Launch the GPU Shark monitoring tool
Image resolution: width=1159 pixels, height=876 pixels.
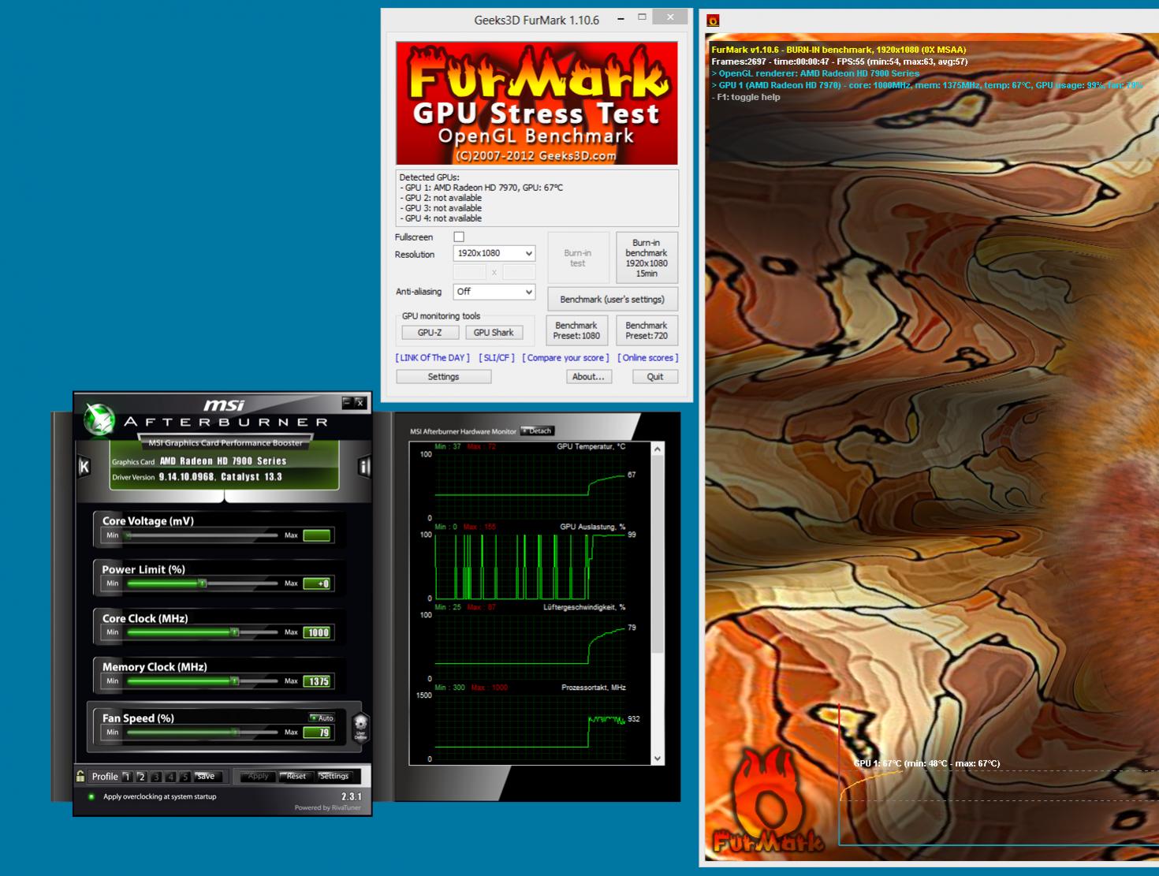pos(494,333)
